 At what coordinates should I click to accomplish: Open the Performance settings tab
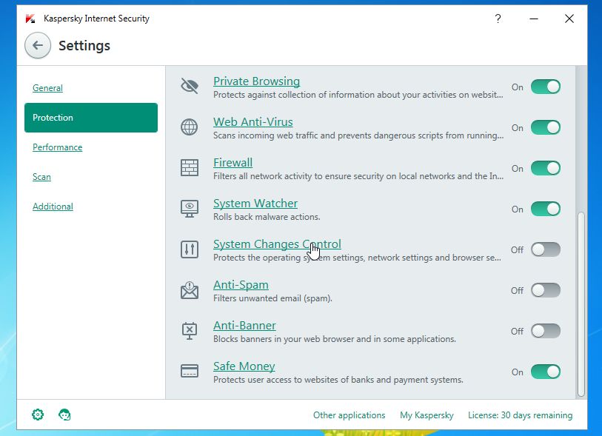57,147
